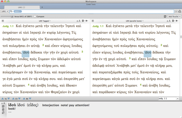Click verse number 2 in LXX Tagged pane

[43, 45]
